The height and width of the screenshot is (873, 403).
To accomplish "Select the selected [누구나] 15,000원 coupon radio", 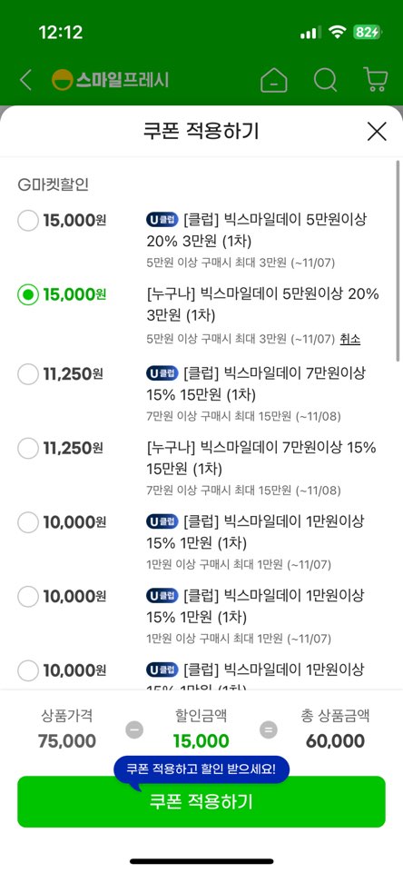I will (28, 294).
